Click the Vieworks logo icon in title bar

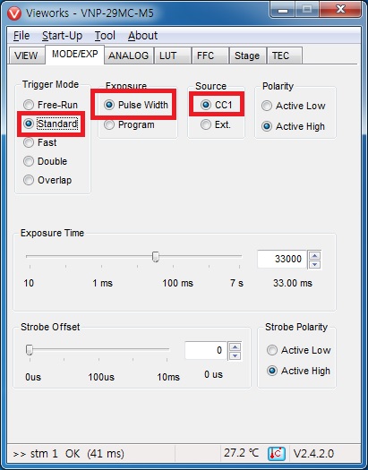14,13
